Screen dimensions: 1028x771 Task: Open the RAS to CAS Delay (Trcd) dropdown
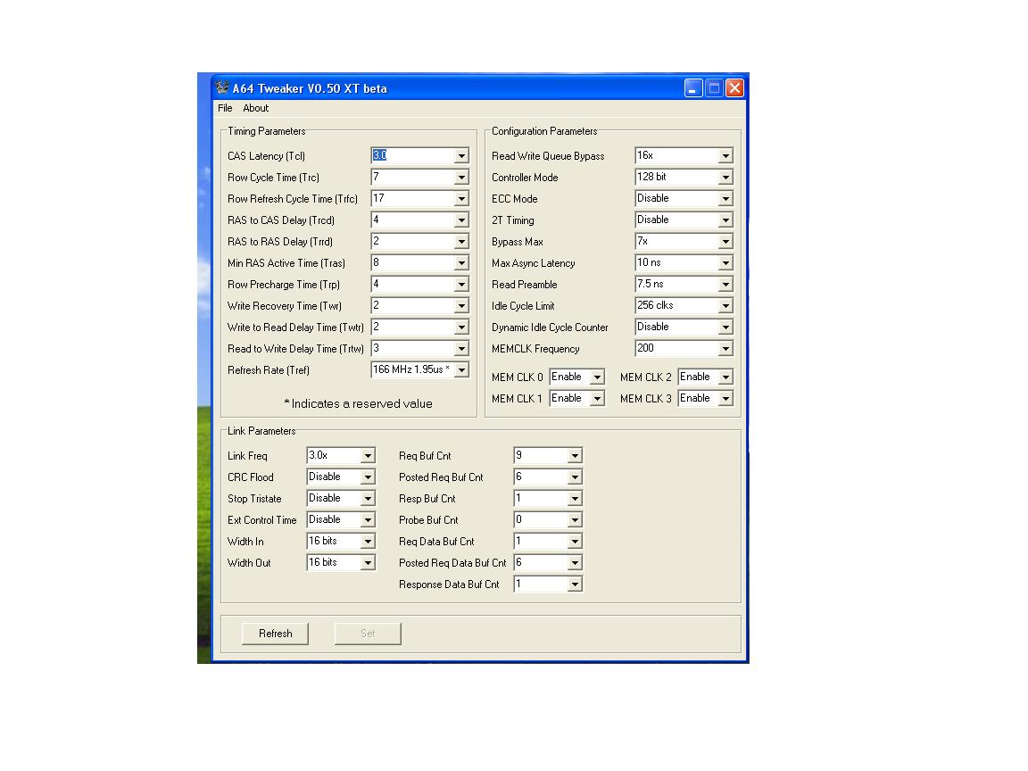coord(461,220)
